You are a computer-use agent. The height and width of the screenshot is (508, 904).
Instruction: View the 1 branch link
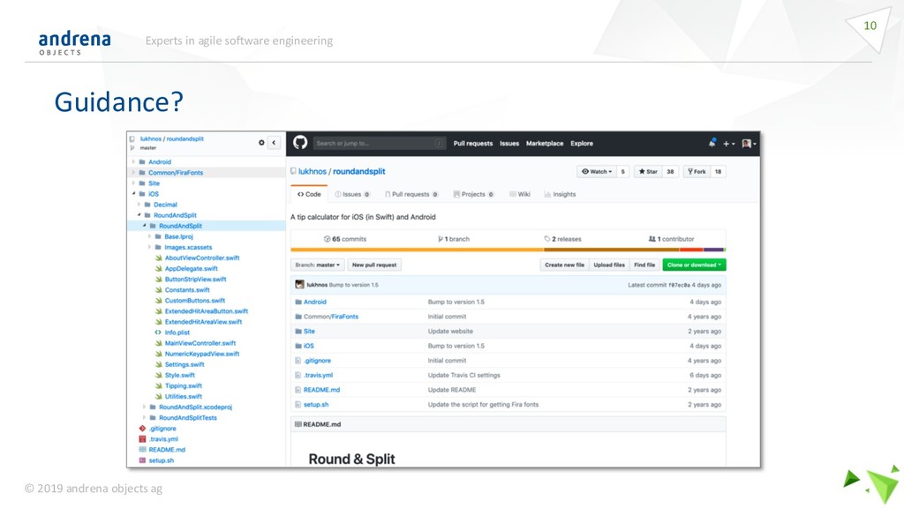(454, 239)
